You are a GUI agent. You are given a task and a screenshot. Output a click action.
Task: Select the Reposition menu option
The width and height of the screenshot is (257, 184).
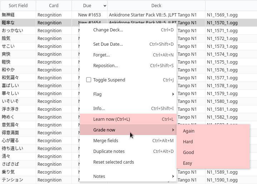105,66
